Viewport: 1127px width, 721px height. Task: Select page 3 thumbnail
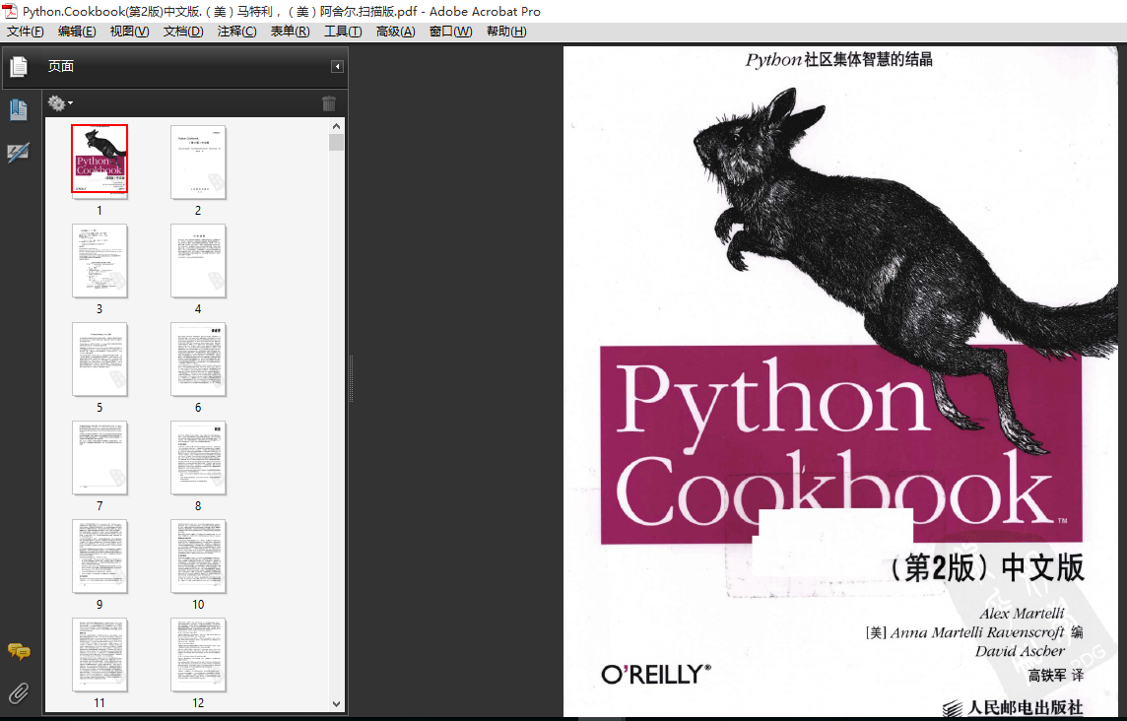coord(99,260)
